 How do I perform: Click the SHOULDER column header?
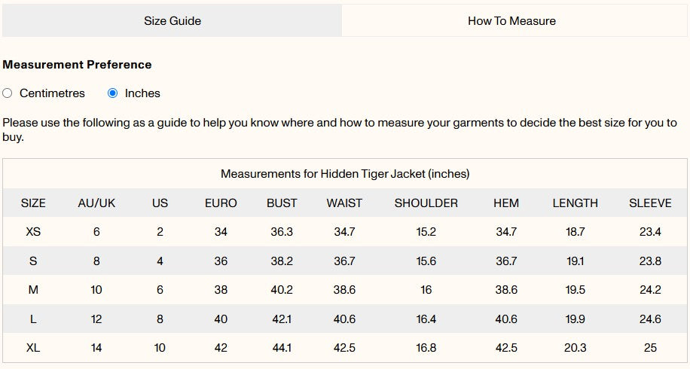click(426, 203)
